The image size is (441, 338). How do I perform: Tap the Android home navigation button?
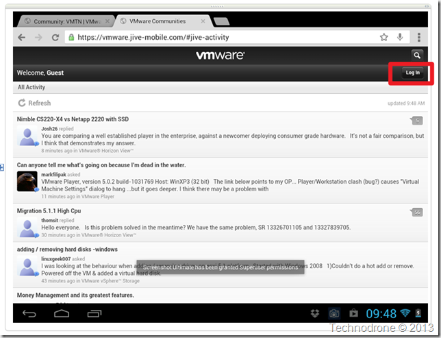[62, 313]
